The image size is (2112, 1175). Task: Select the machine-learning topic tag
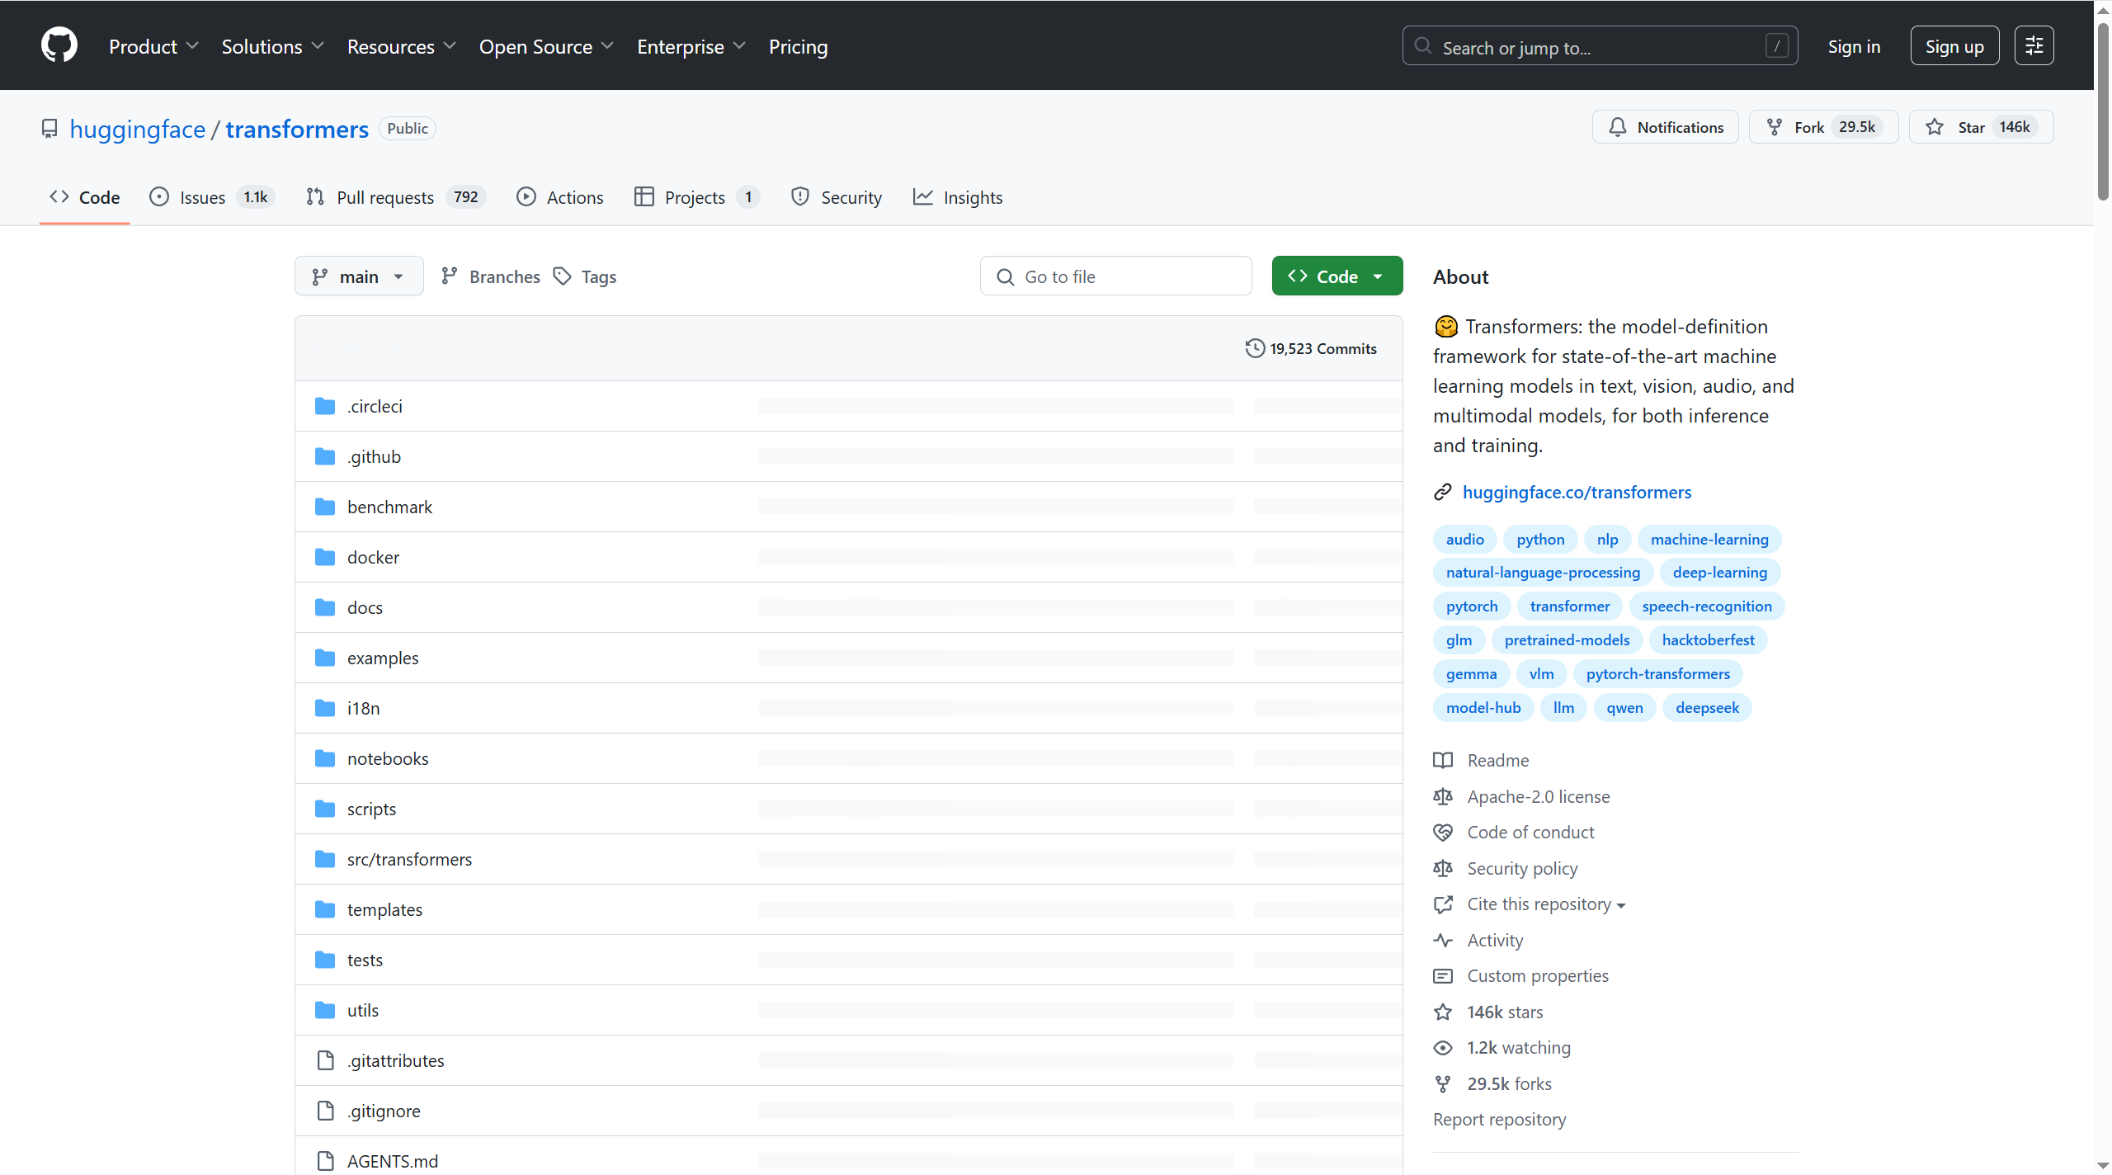click(x=1709, y=539)
